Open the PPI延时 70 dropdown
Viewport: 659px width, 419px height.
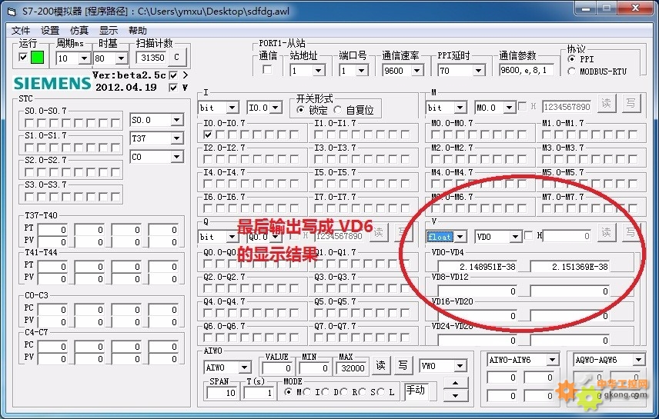coord(479,71)
